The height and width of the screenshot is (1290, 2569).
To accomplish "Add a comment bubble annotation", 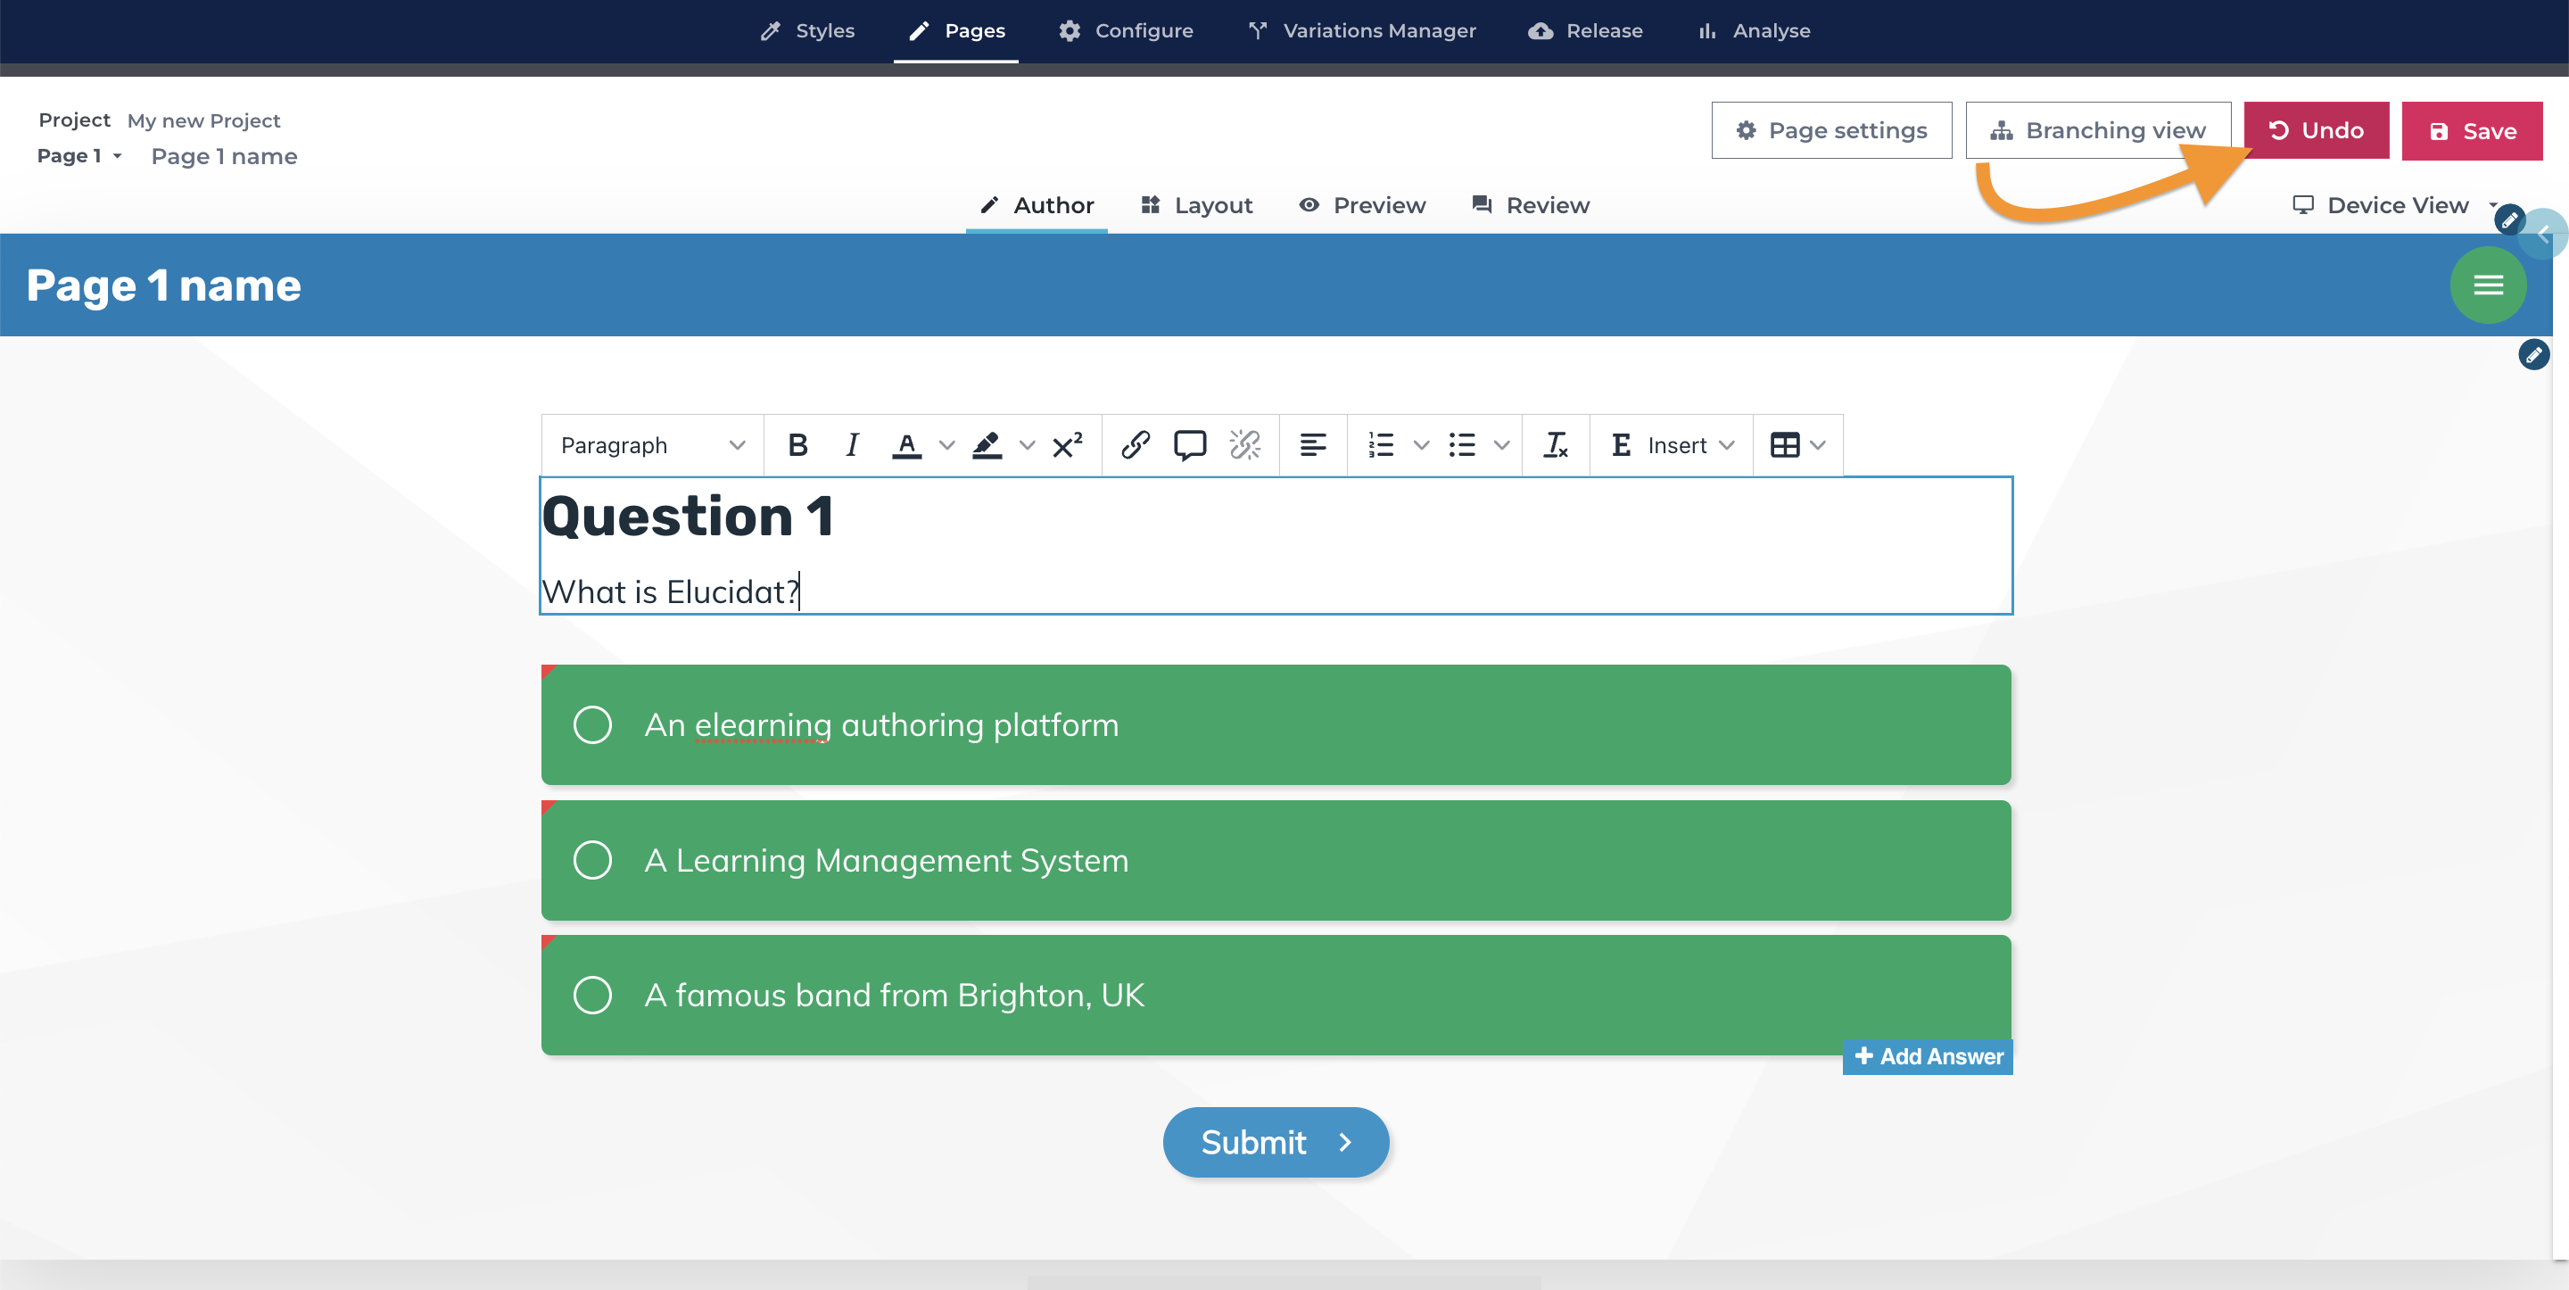I will pyautogui.click(x=1190, y=445).
